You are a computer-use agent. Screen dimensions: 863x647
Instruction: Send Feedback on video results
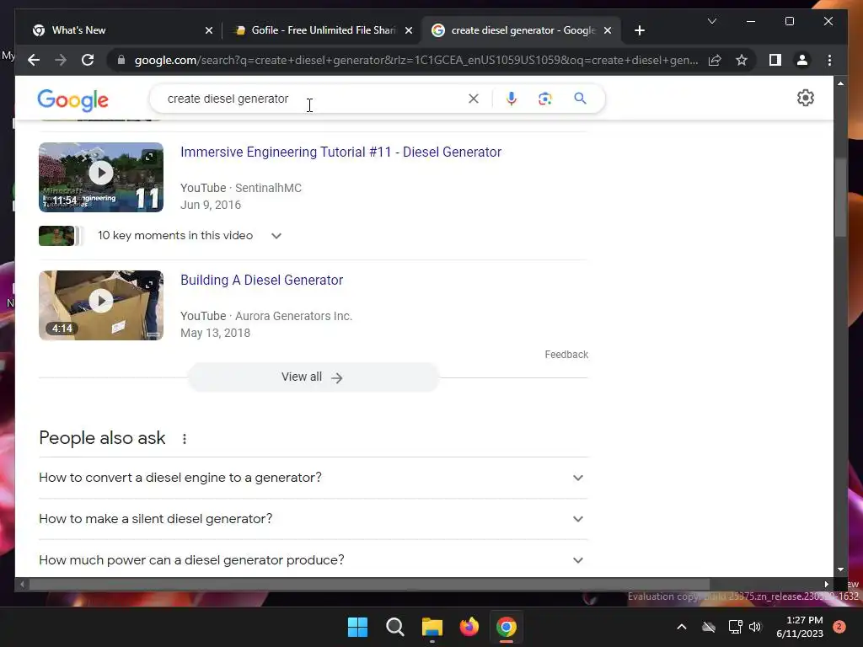pyautogui.click(x=566, y=355)
